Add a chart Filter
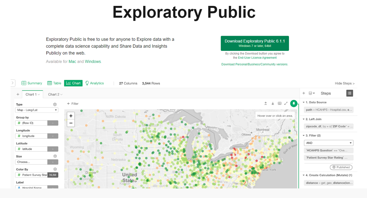 point(73,104)
